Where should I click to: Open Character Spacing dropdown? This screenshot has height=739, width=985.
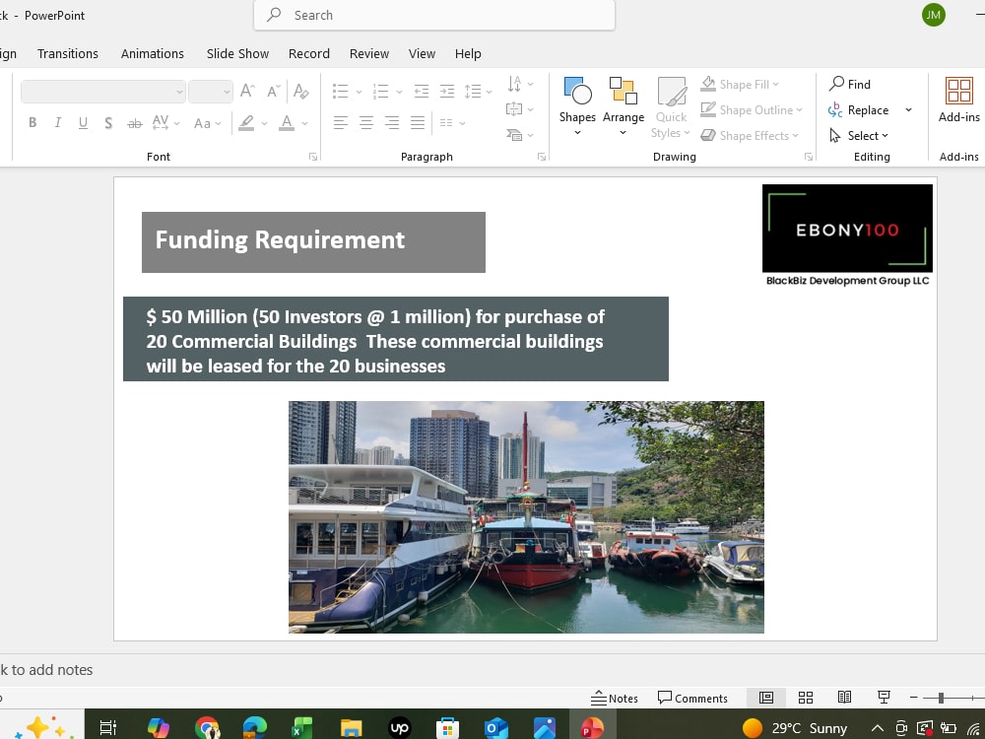pyautogui.click(x=165, y=122)
